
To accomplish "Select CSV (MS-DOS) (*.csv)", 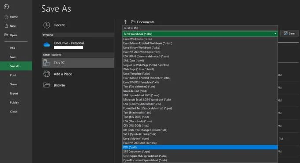I will pyautogui.click(x=200, y=126).
